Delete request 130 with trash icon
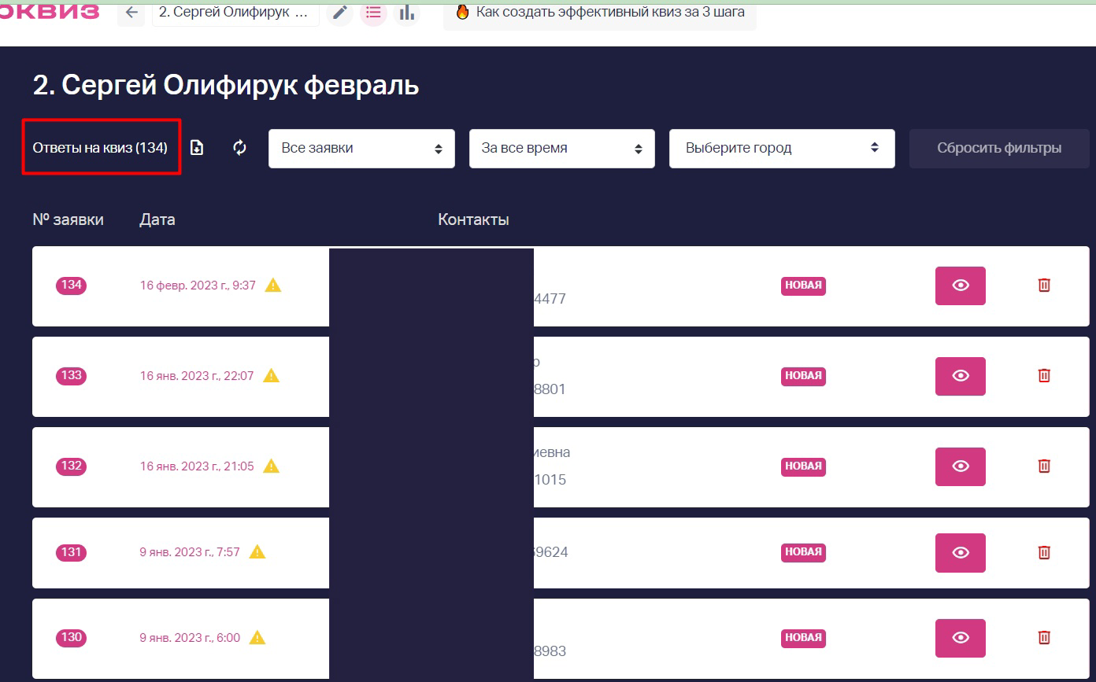 (1044, 638)
